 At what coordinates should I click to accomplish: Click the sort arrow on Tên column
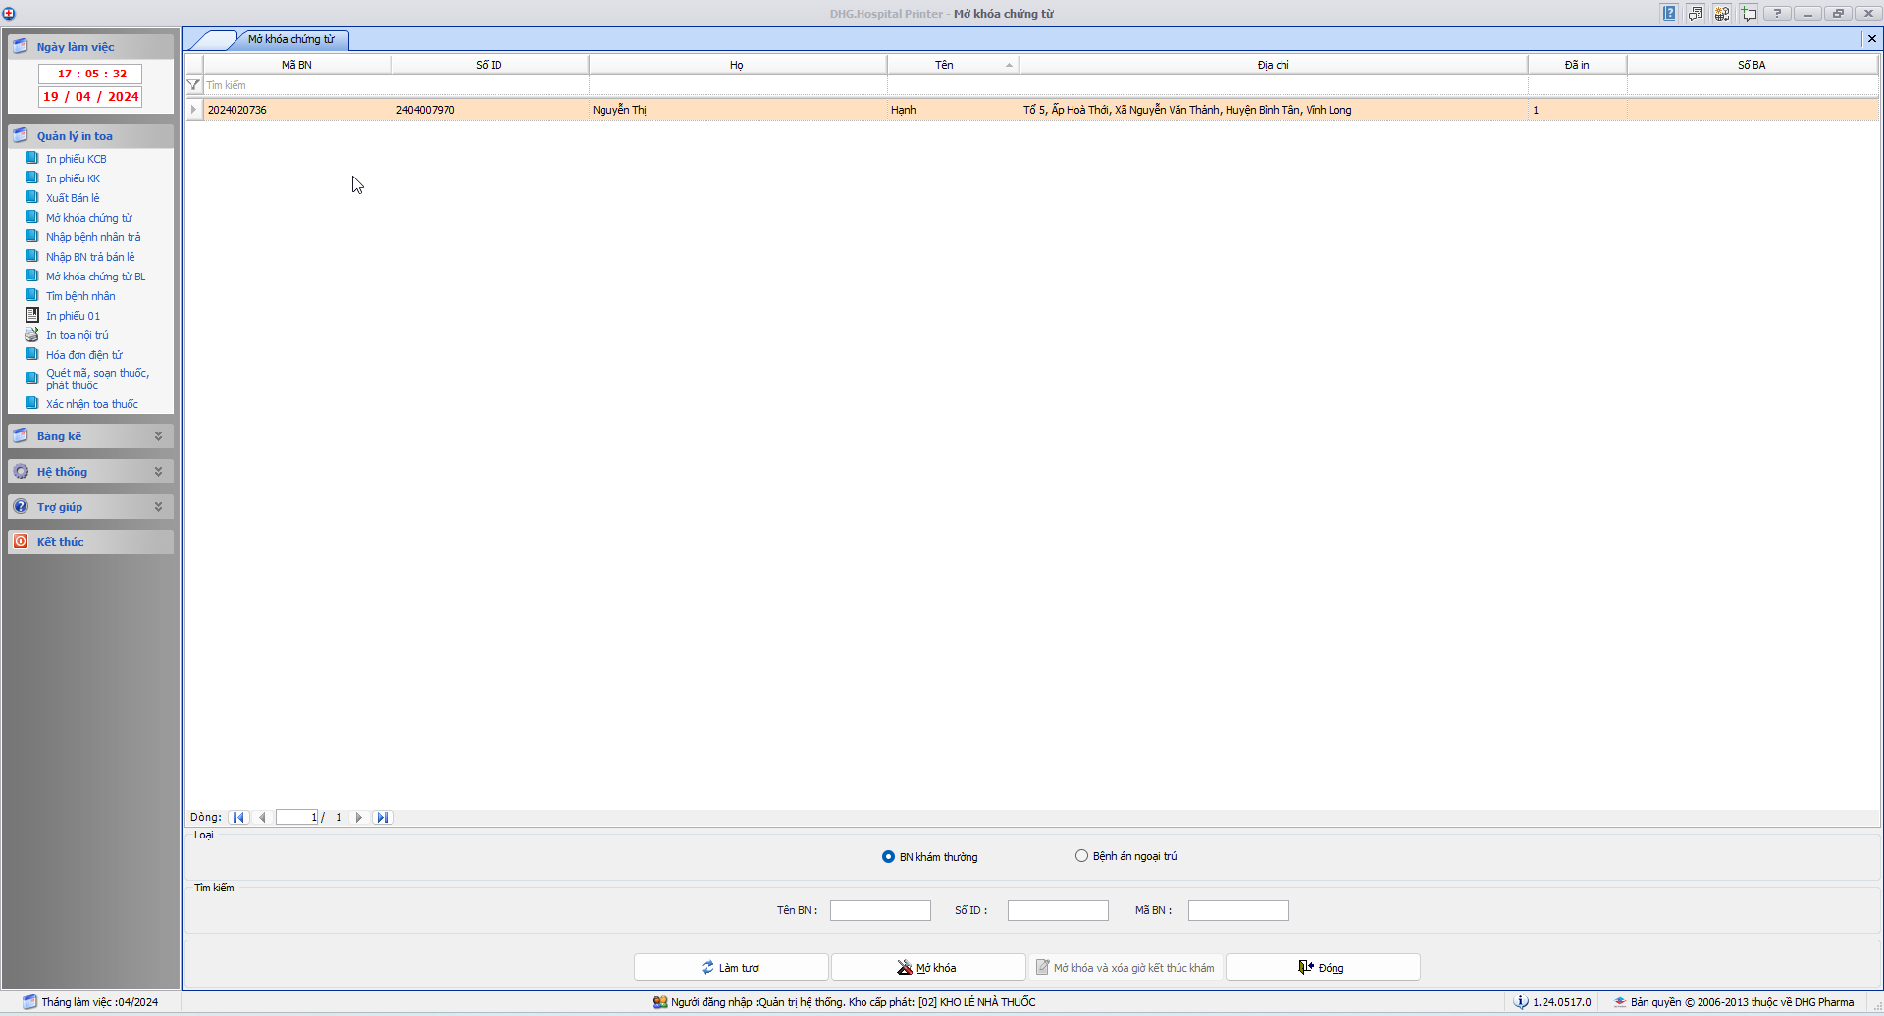pyautogui.click(x=1009, y=65)
